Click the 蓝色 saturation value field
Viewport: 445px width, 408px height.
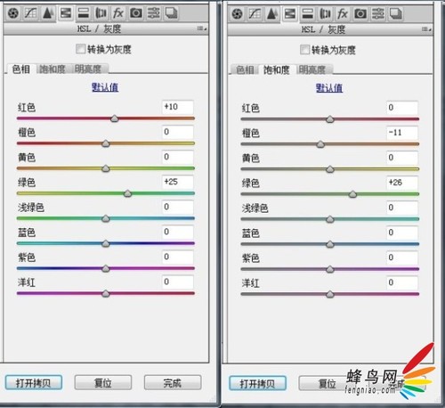[x=402, y=233]
